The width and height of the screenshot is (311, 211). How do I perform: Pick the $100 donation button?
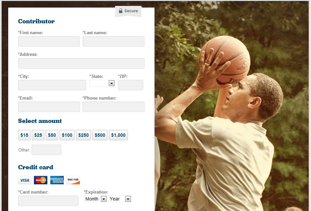(67, 135)
